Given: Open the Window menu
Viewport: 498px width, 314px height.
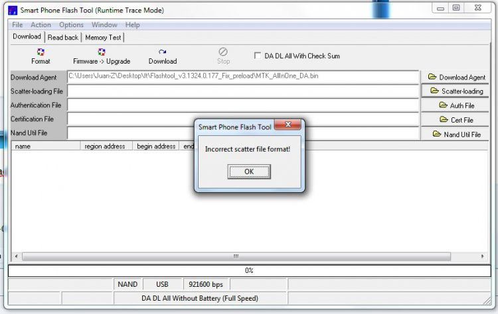Looking at the screenshot, I should click(104, 25).
